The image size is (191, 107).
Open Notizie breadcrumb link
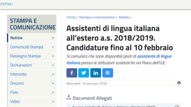tap(124, 17)
